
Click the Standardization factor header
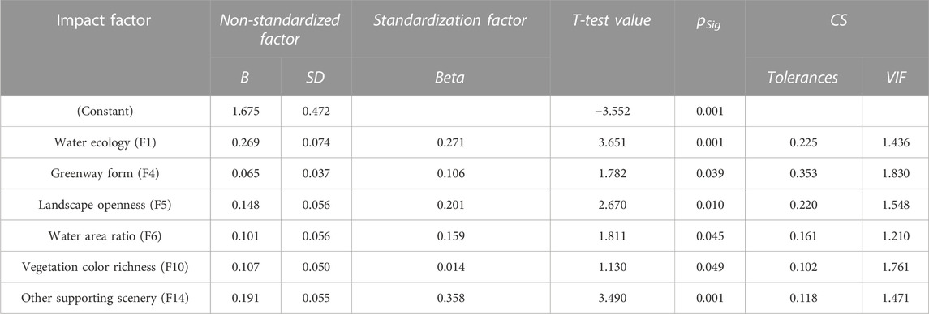point(449,21)
